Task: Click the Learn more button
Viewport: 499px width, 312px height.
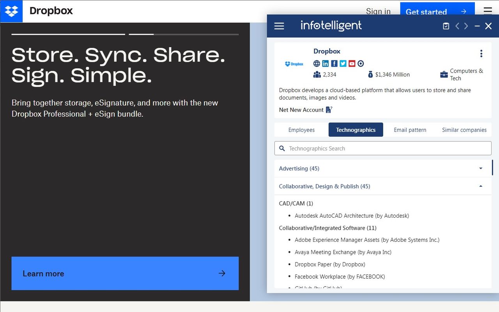Action: point(125,273)
